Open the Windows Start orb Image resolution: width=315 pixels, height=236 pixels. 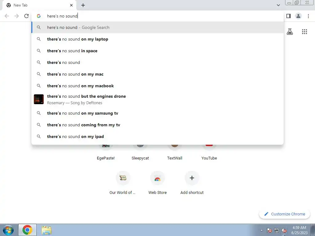coord(8,230)
